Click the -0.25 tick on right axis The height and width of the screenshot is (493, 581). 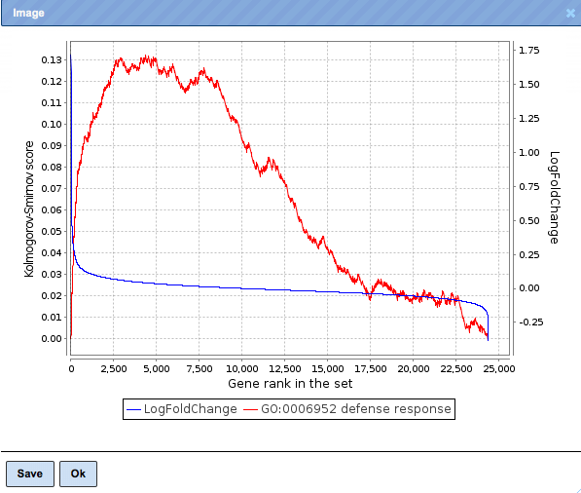click(x=531, y=322)
